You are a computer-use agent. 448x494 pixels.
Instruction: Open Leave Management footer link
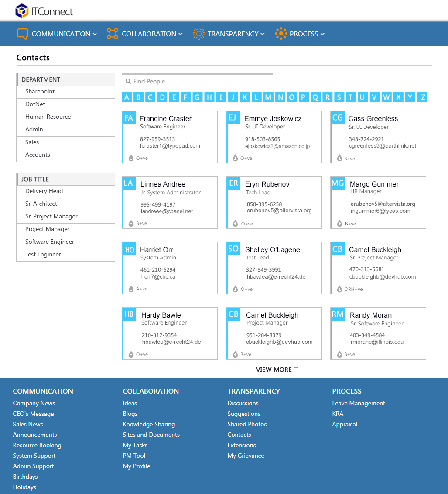point(359,403)
